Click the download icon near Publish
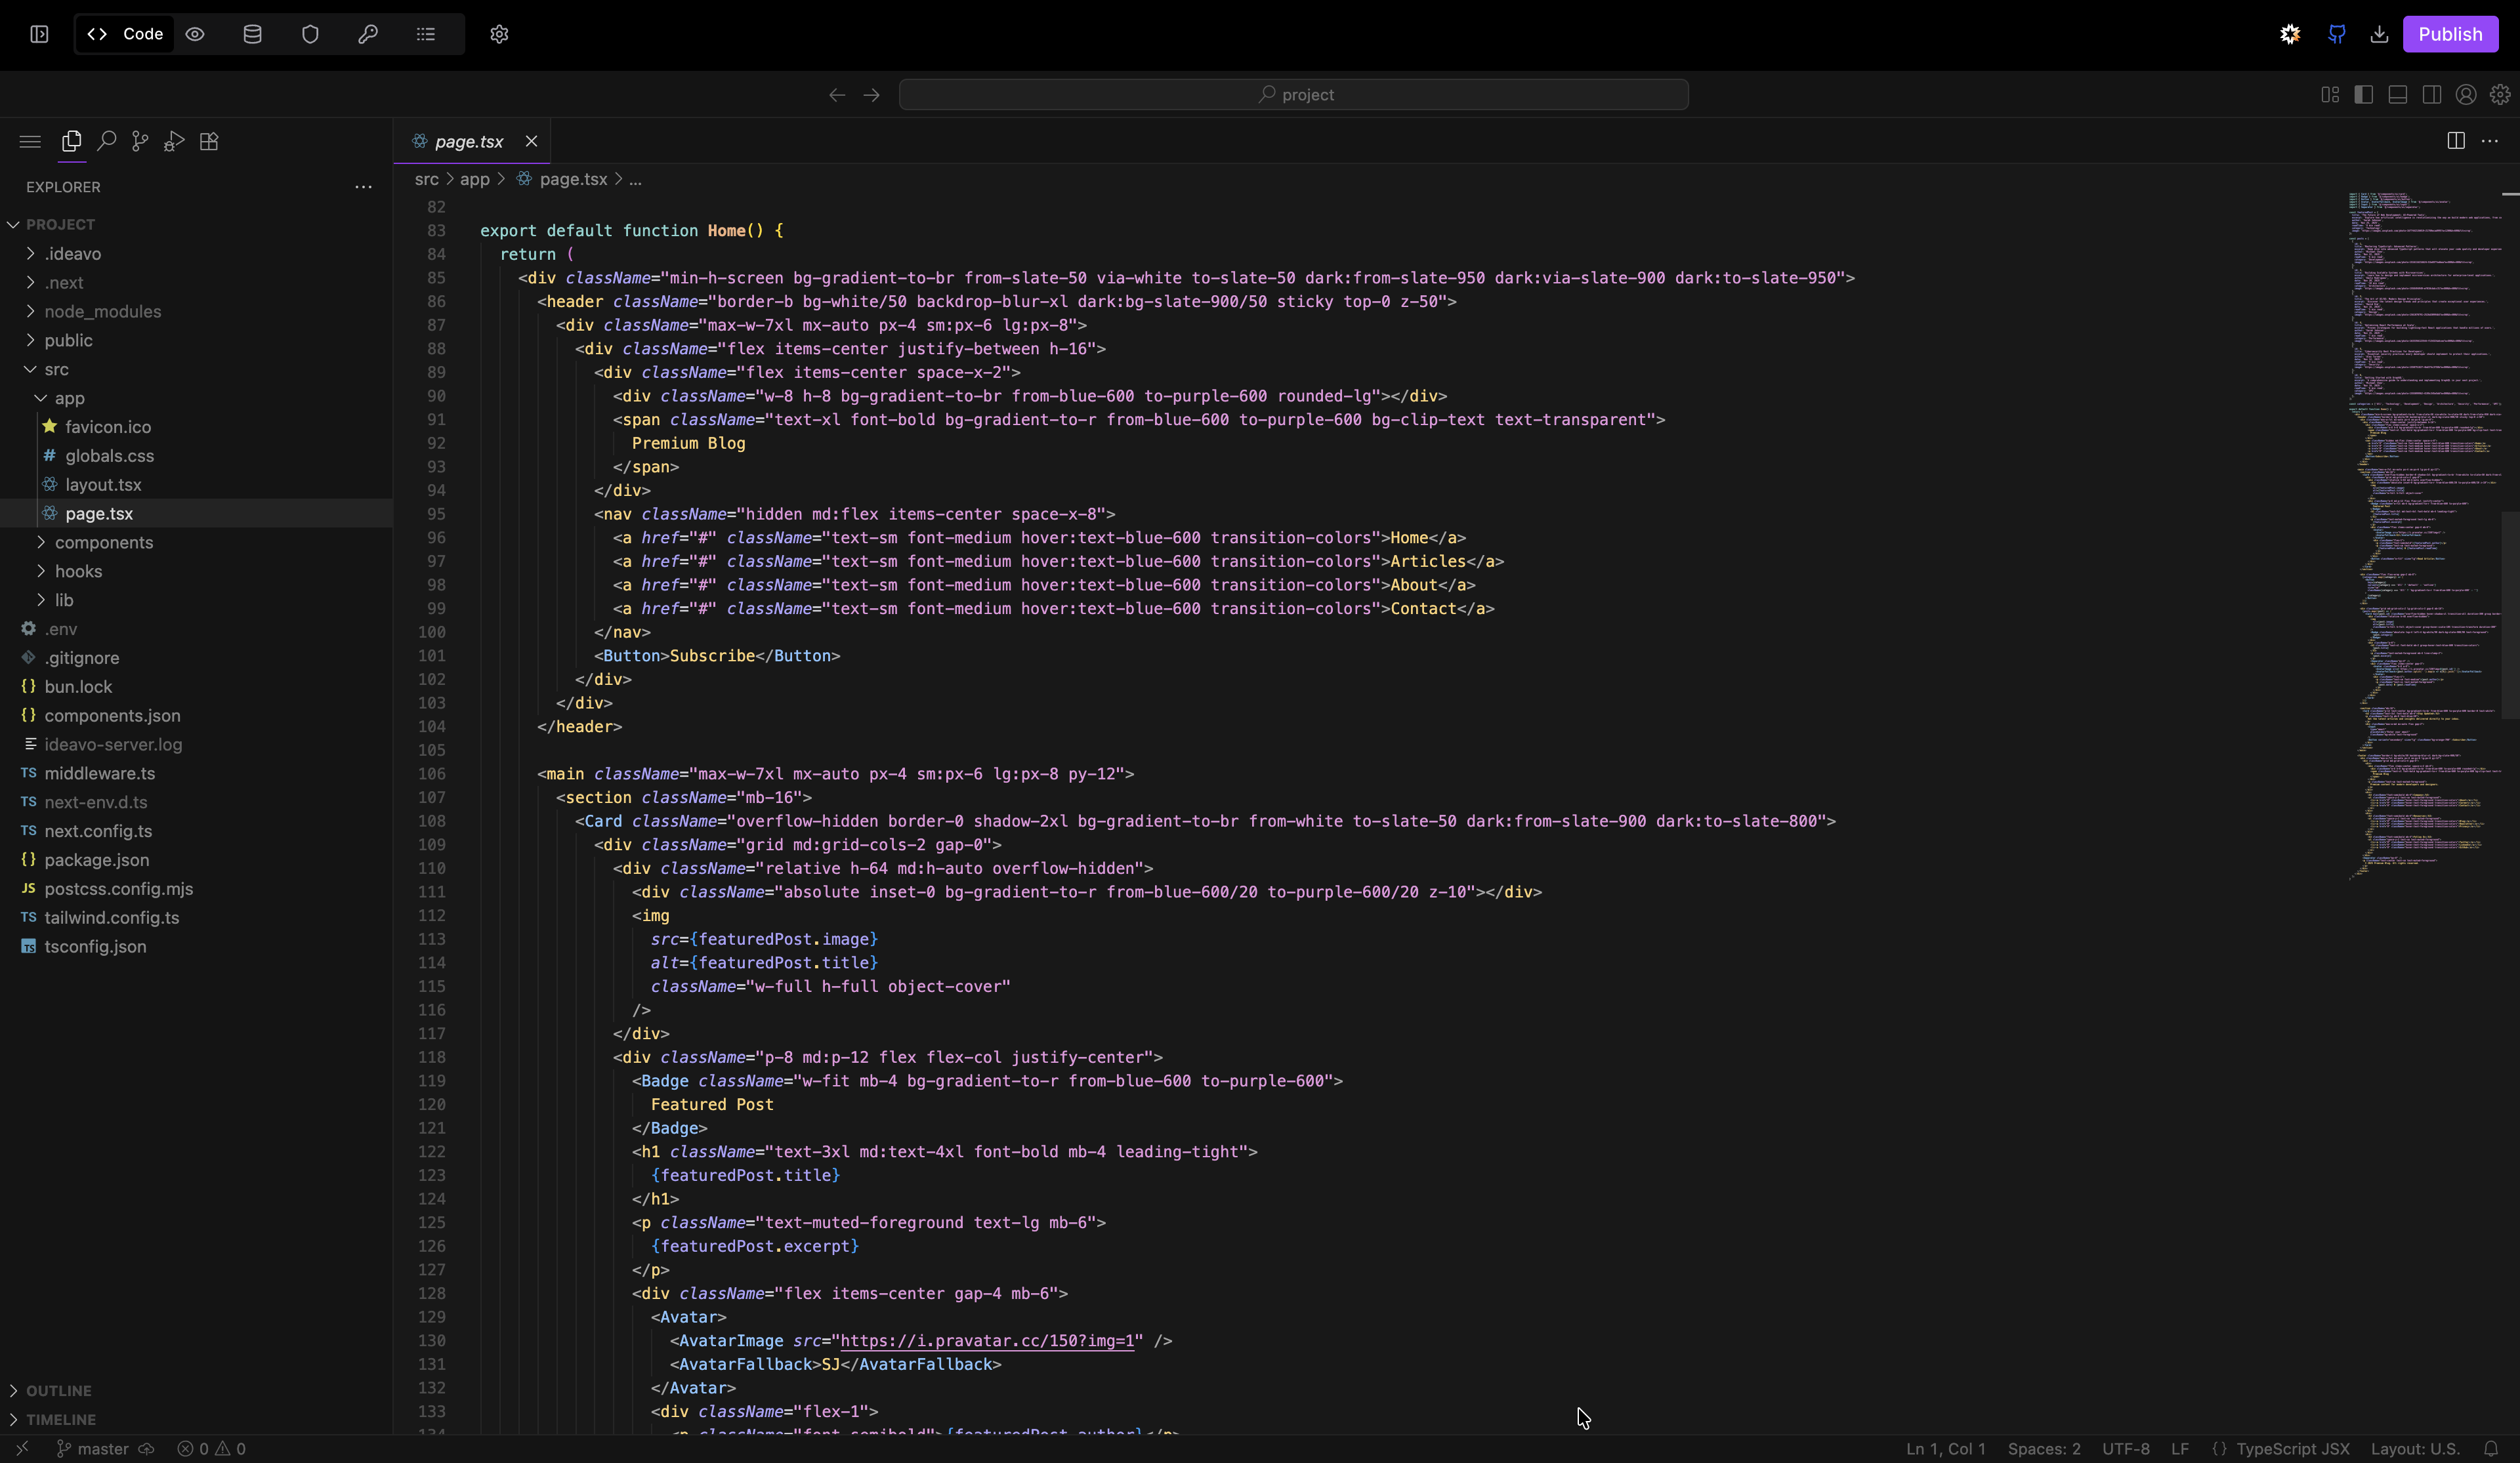This screenshot has height=1463, width=2520. [x=2379, y=34]
